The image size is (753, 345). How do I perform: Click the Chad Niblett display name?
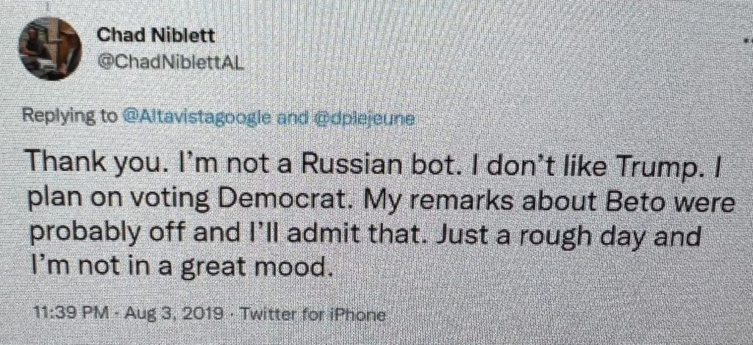point(146,36)
